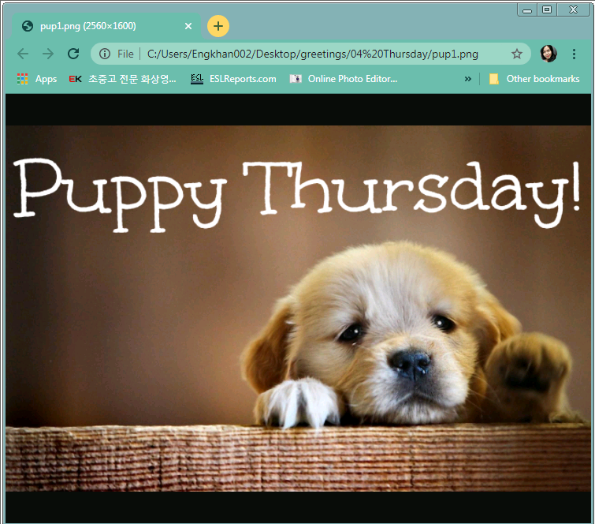Open the Other bookmarks folder
This screenshot has width=595, height=524.
[x=534, y=79]
